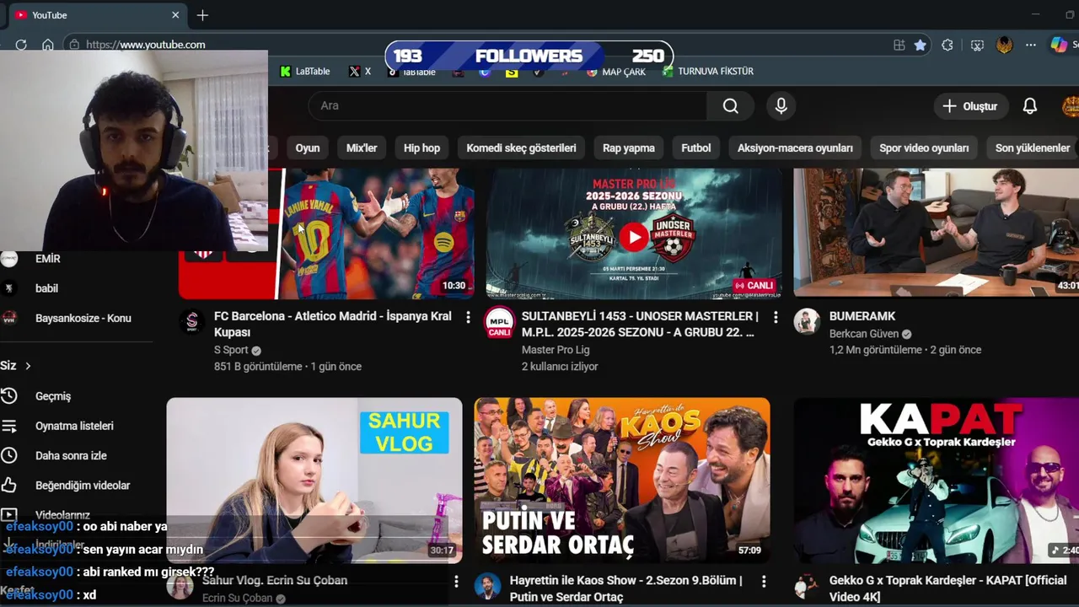Open the browser three-dot settings menu
Image resolution: width=1079 pixels, height=607 pixels.
tap(1031, 45)
